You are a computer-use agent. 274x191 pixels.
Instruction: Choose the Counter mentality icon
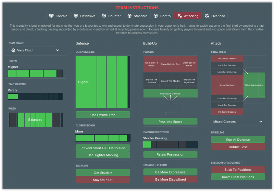(104, 16)
